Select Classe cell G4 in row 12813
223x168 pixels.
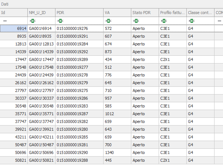pyautogui.click(x=200, y=44)
